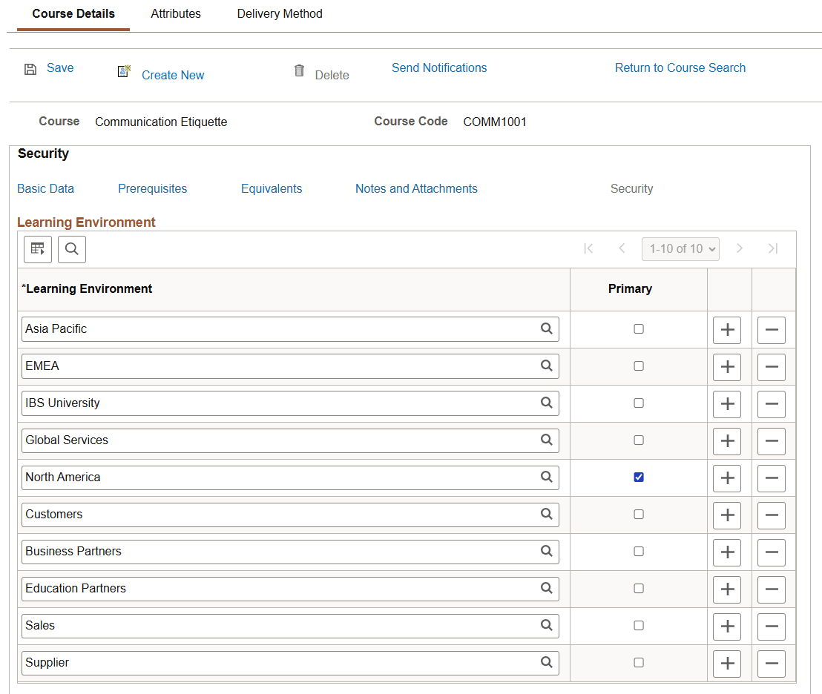Screen dimensions: 822x694
Task: Check Primary for Education Partners
Action: 639,589
